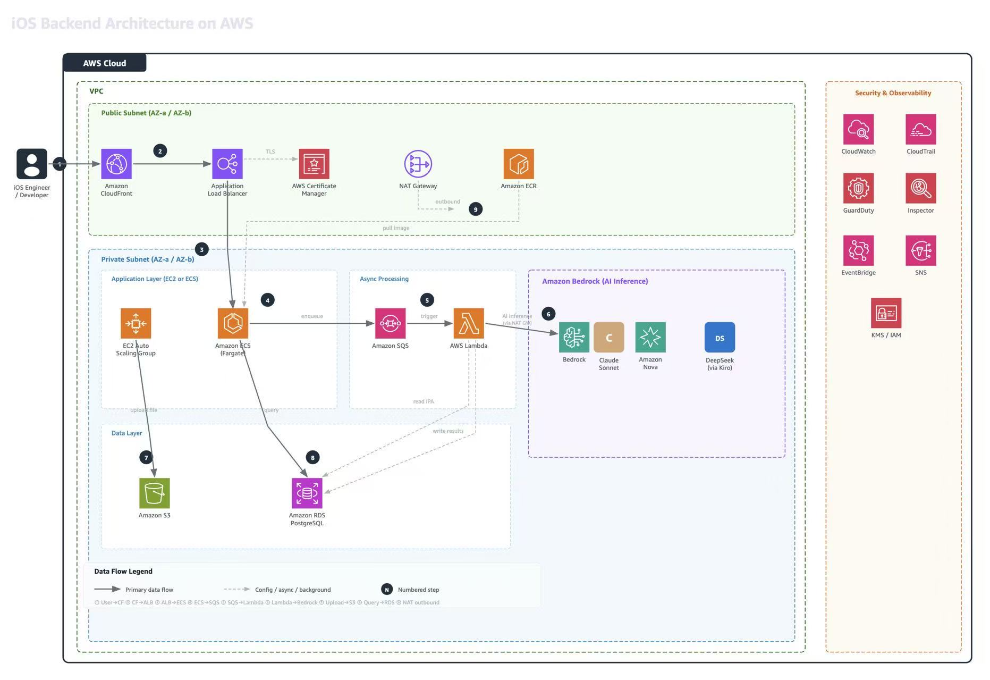Click the "enqueue" connector label
The width and height of the screenshot is (990, 680).
click(x=312, y=316)
